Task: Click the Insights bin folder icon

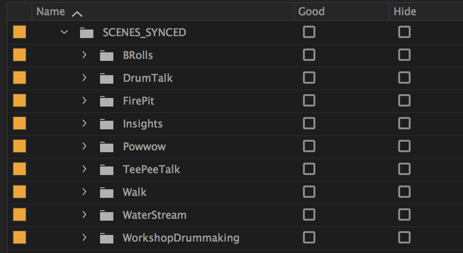Action: tap(107, 124)
